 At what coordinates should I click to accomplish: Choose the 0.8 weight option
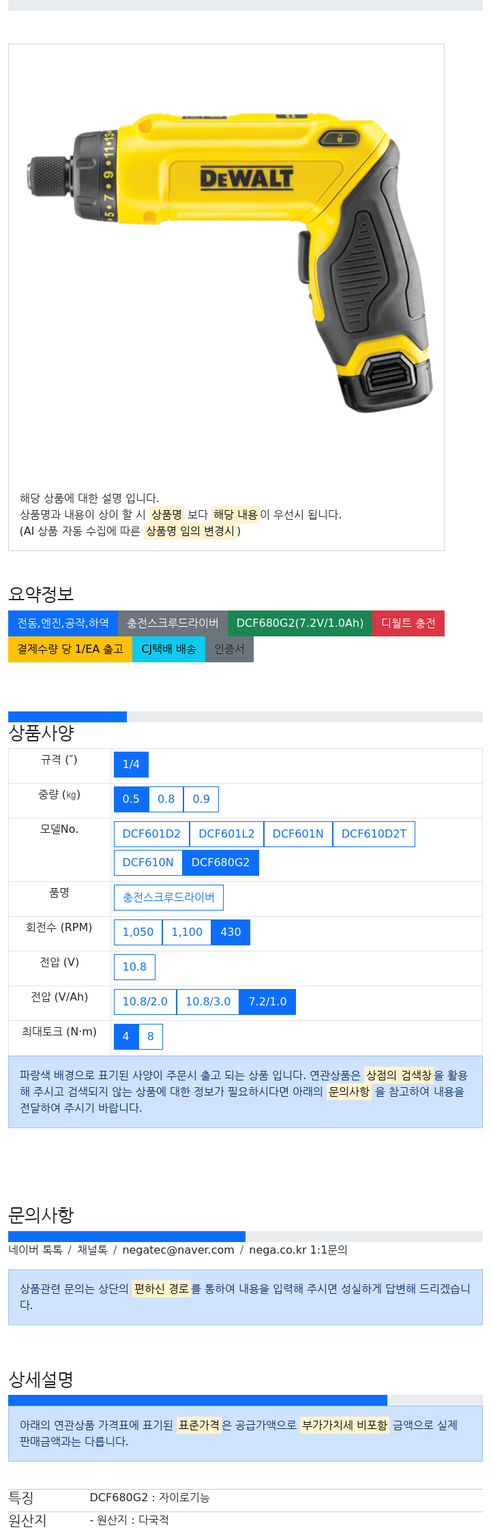(x=166, y=799)
